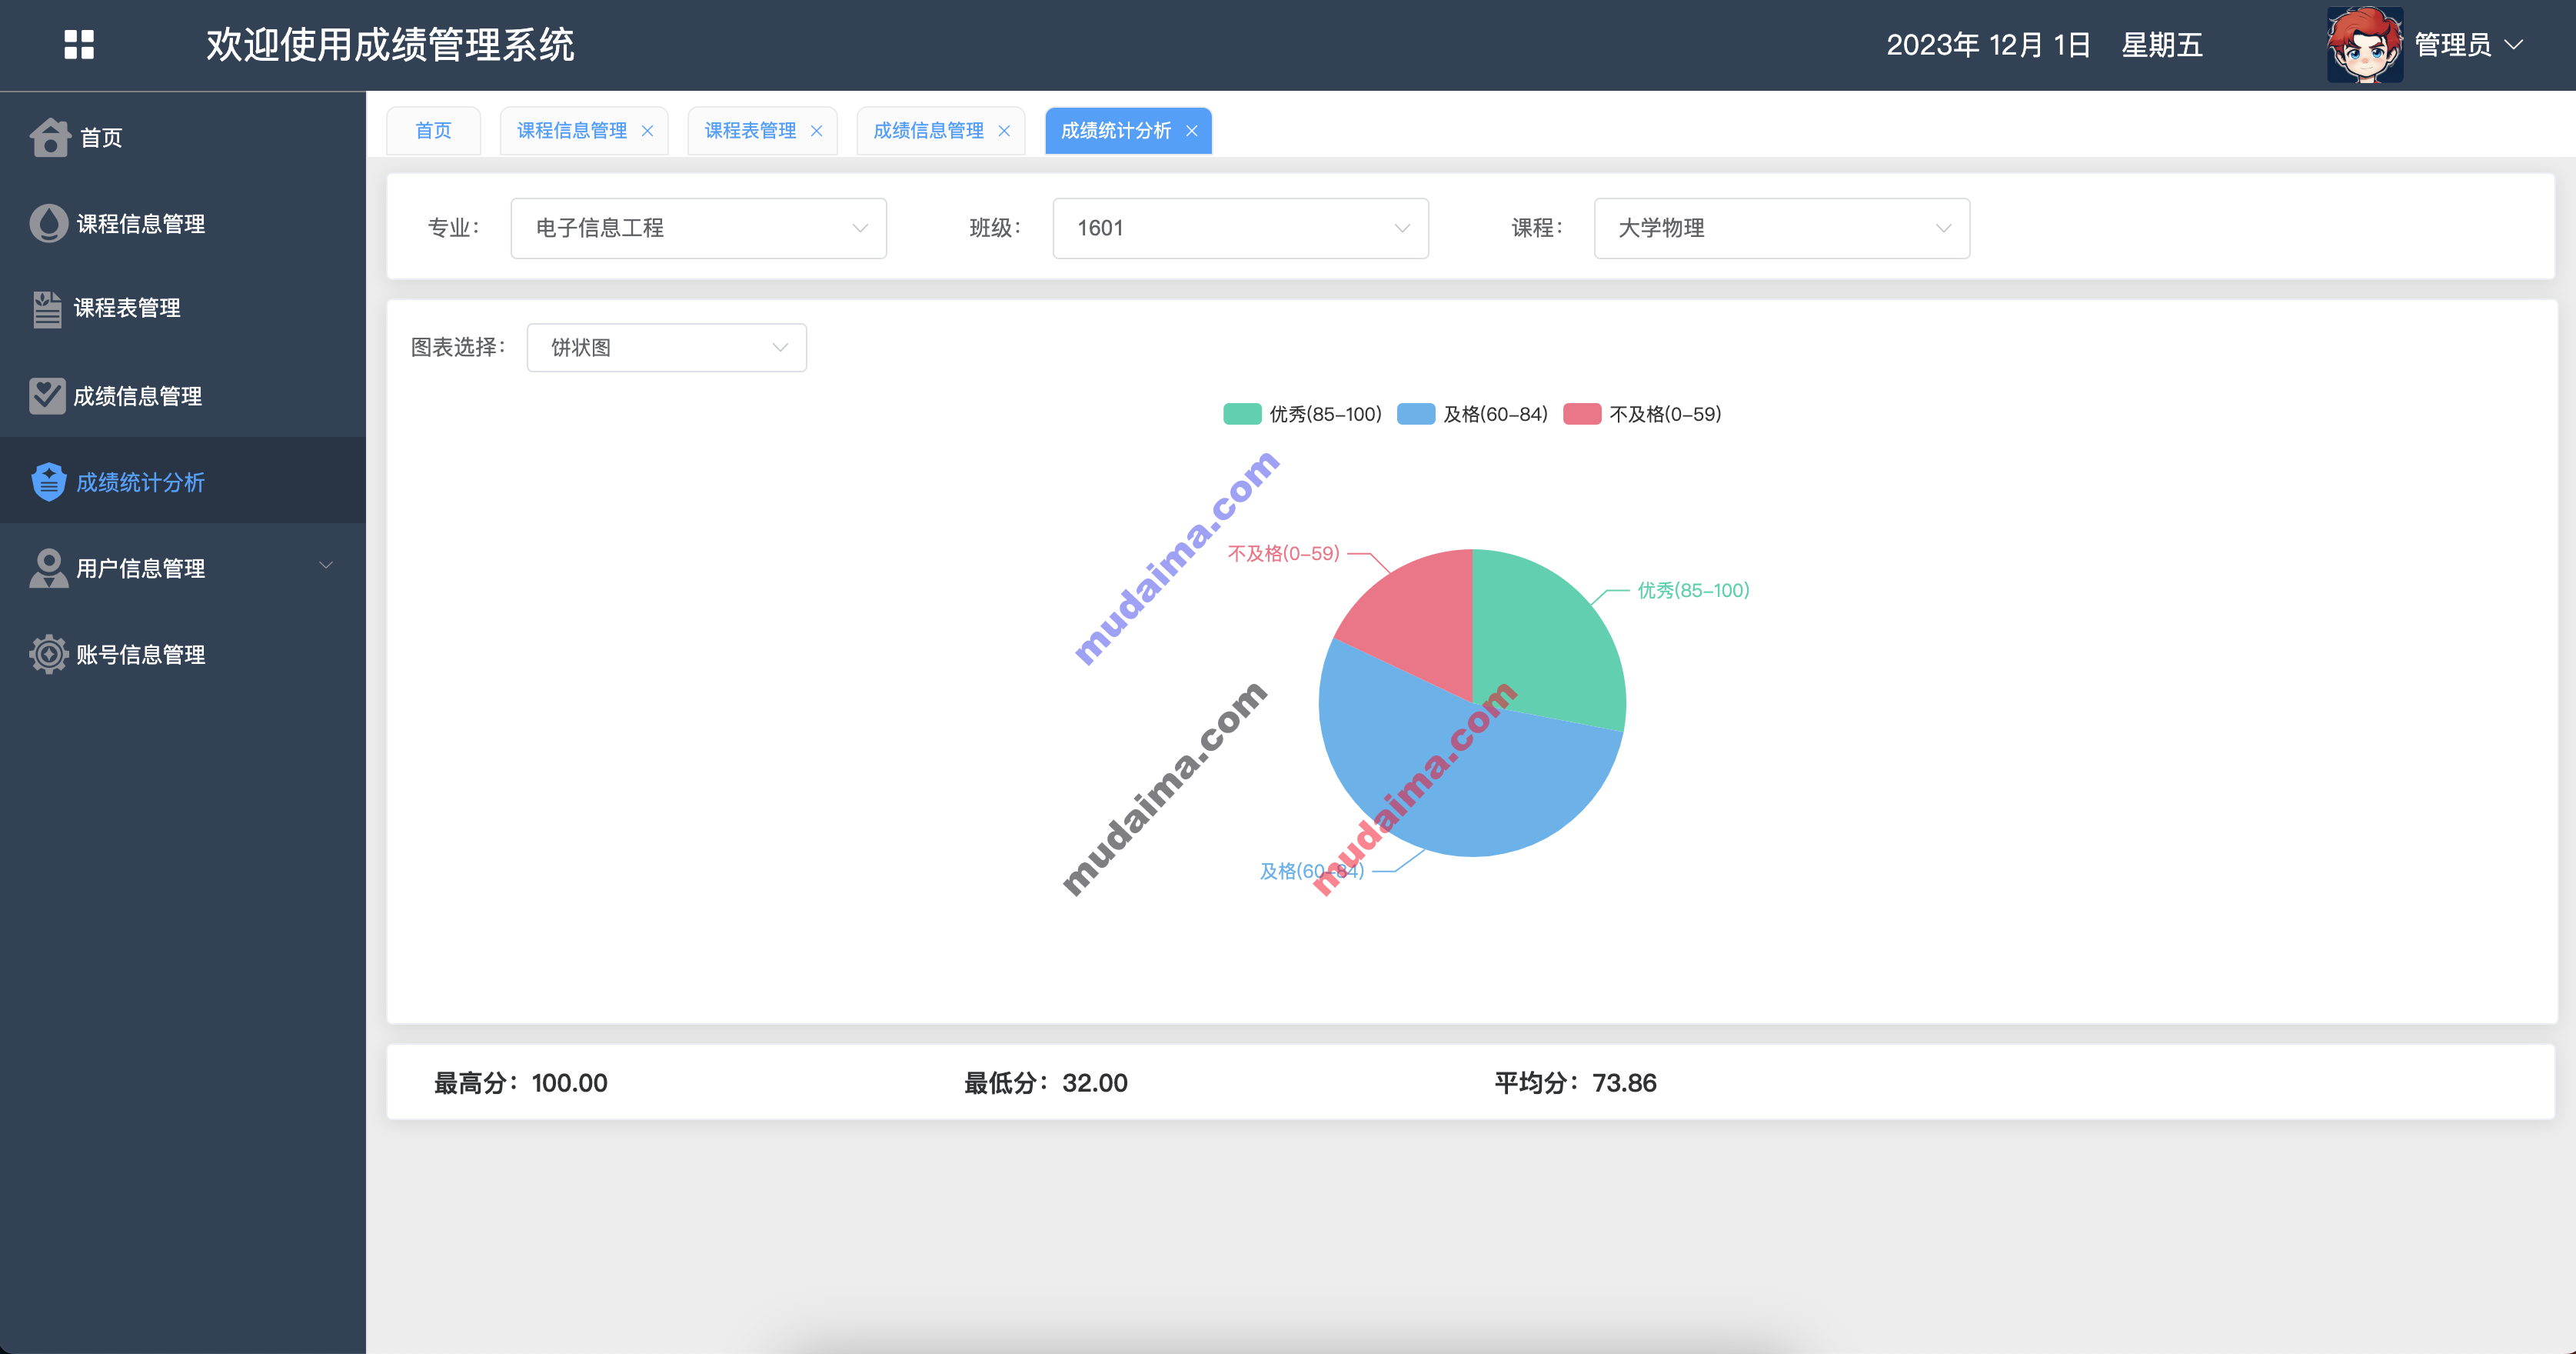Open 成绩信息管理 in the sidebar

(x=183, y=395)
